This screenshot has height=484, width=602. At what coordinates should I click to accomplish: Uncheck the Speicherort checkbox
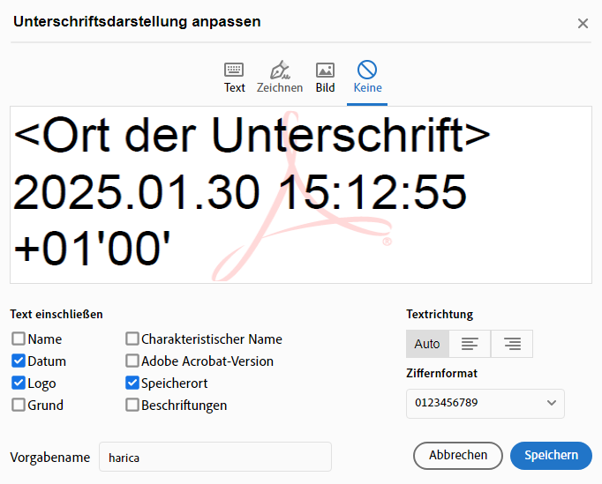[132, 383]
